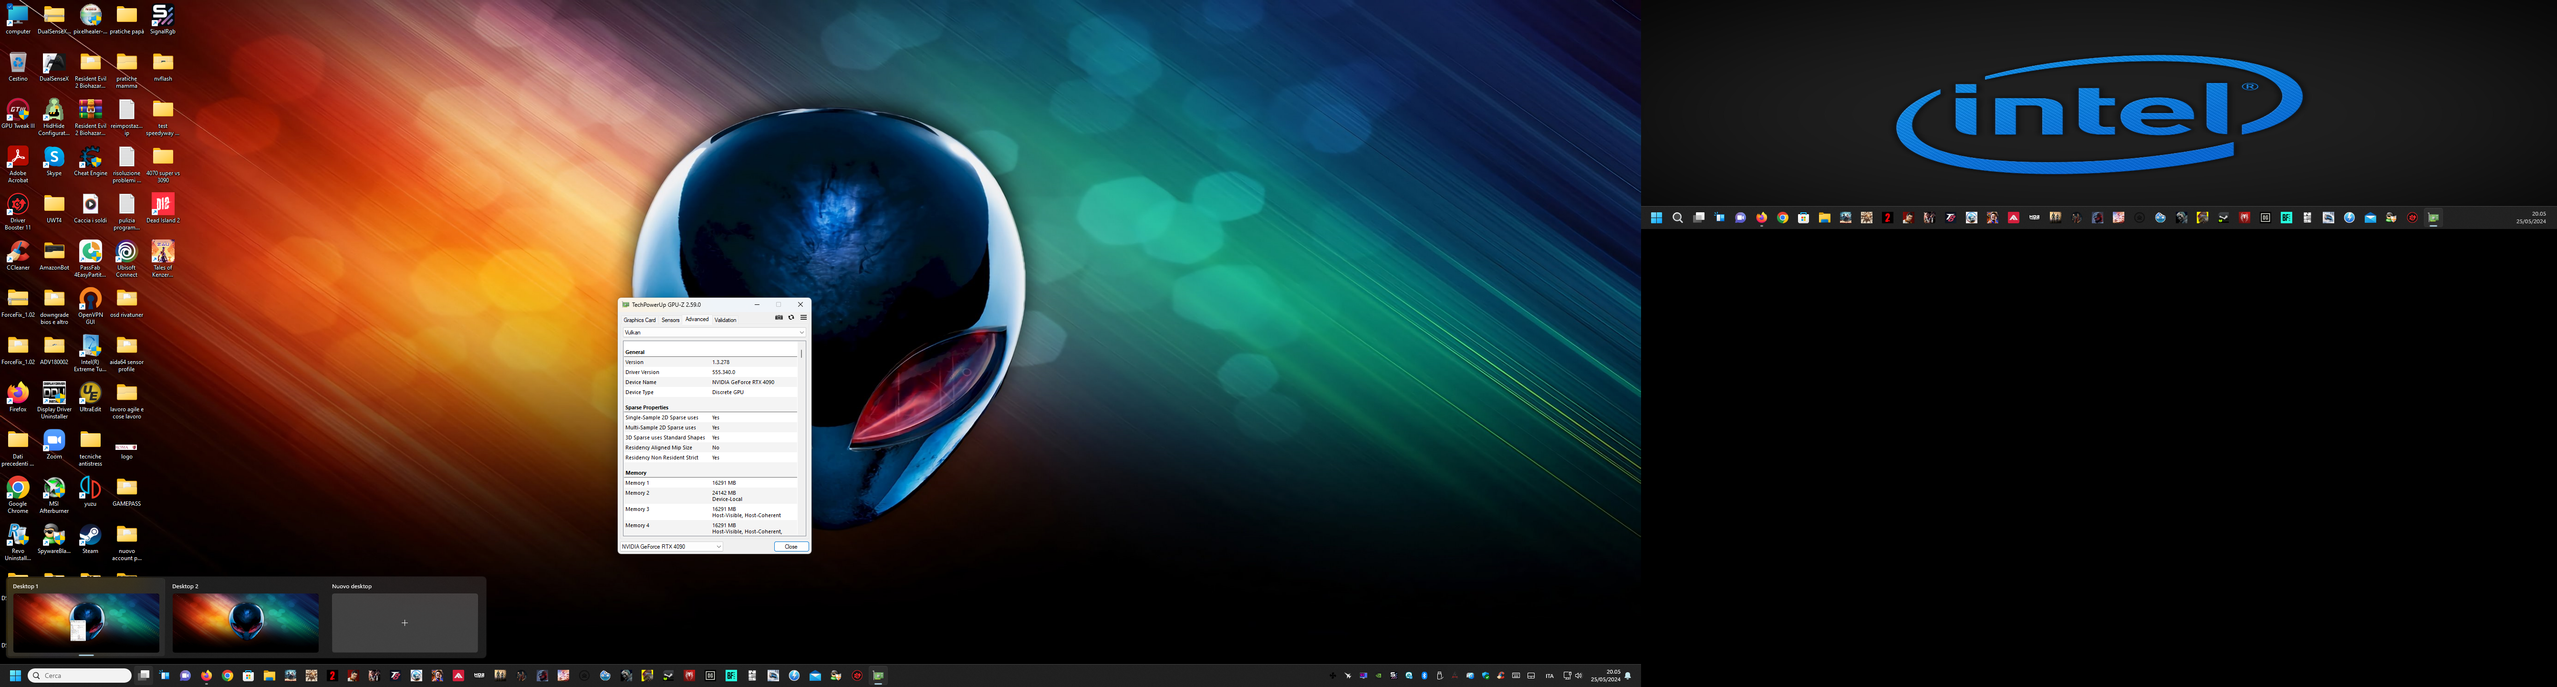This screenshot has height=687, width=2557.
Task: Switch to the Sensors tab in GPU-Z
Action: click(x=671, y=320)
